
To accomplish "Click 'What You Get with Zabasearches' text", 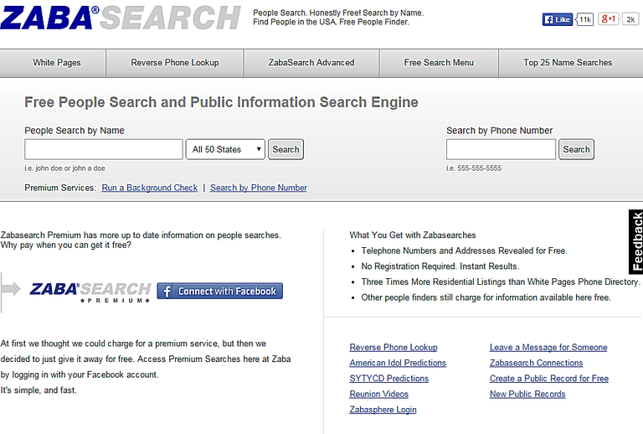I will (x=413, y=235).
